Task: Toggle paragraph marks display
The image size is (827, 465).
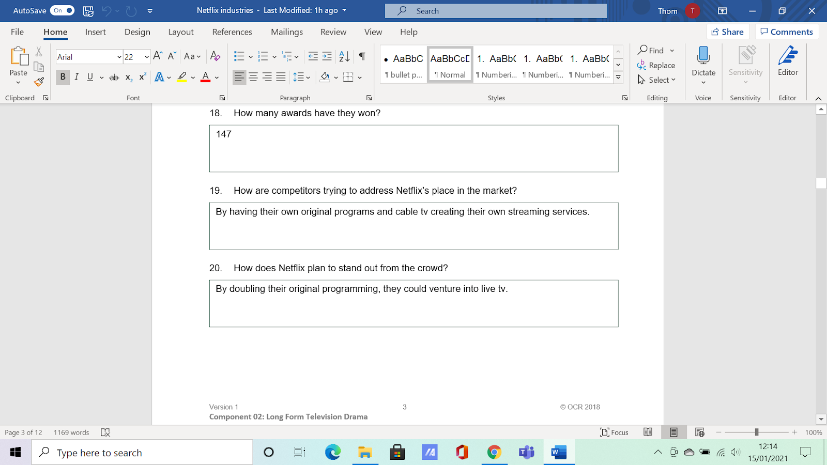Action: (362, 56)
